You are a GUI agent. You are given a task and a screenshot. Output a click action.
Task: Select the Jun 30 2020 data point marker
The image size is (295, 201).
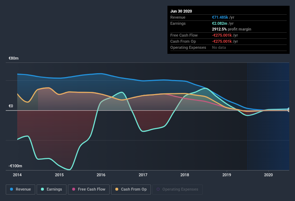click(x=289, y=110)
